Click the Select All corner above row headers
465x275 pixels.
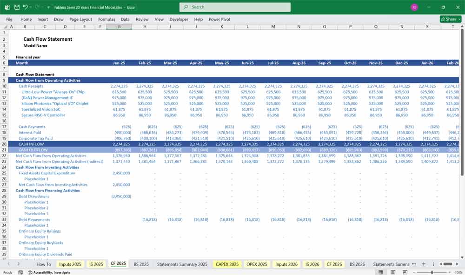tap(6, 26)
